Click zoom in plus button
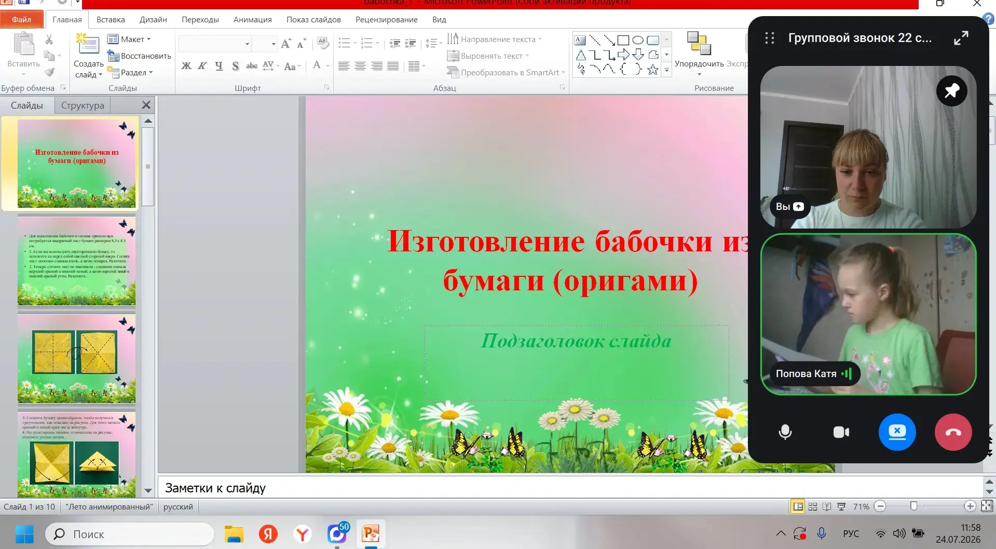The width and height of the screenshot is (996, 549). [970, 506]
